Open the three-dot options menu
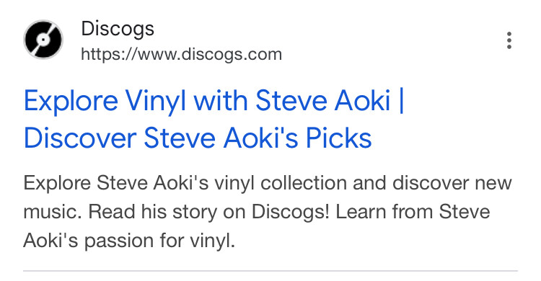Viewport: 541px width, 281px height. 509,40
